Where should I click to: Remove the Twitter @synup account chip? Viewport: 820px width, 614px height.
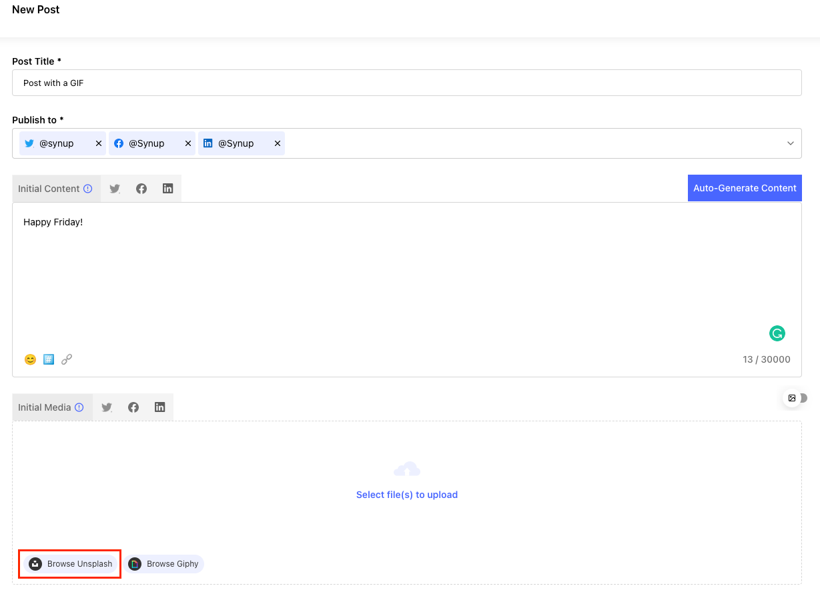pos(99,143)
